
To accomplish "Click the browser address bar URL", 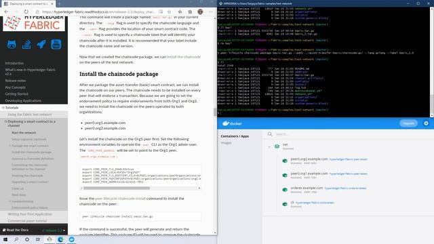I will pos(98,12).
